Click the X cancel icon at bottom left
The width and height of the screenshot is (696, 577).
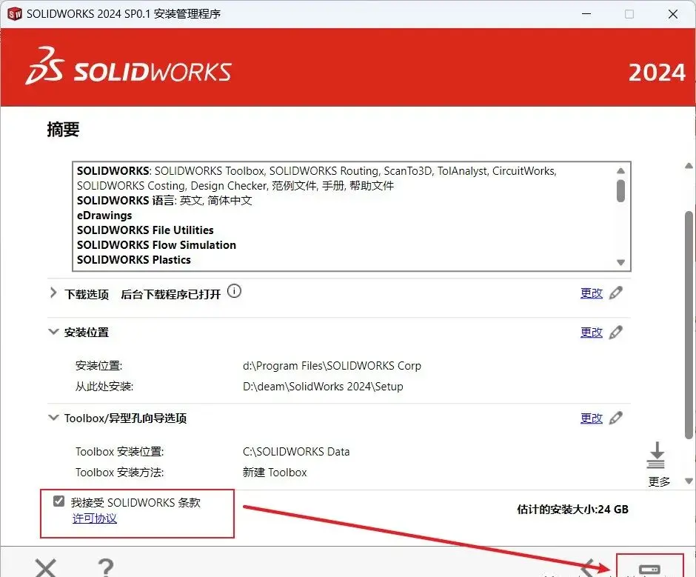tap(46, 567)
